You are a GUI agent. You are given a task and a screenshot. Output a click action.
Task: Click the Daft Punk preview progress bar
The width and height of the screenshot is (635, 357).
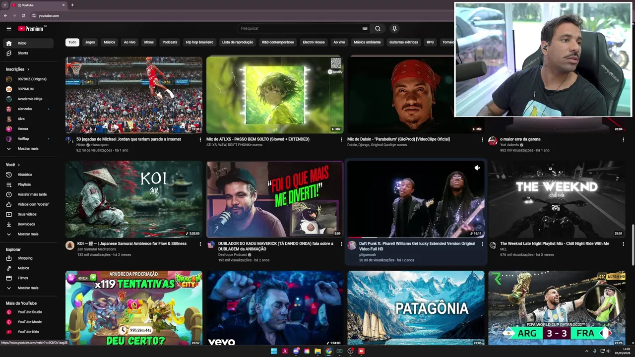416,237
